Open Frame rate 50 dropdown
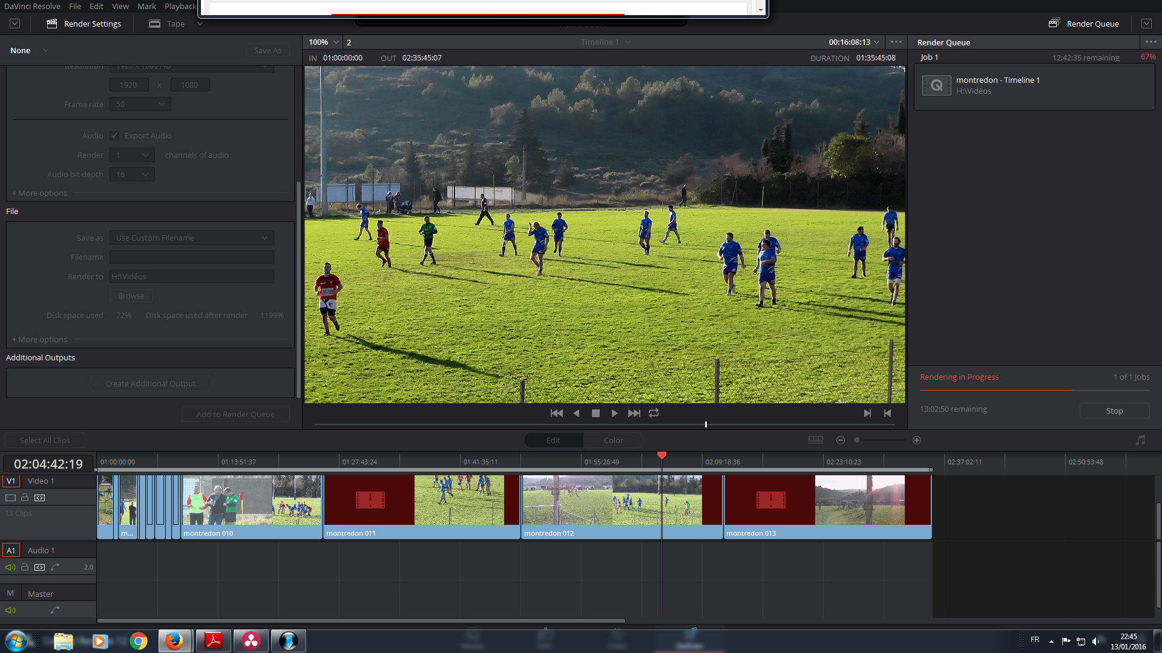This screenshot has width=1162, height=653. (140, 104)
